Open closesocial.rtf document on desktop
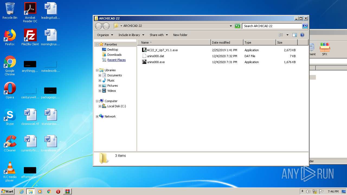Viewport: 347px width, 195px height. (x=30, y=117)
